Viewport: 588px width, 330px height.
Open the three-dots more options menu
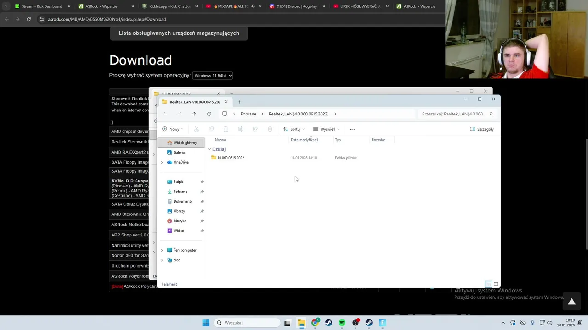click(x=352, y=129)
